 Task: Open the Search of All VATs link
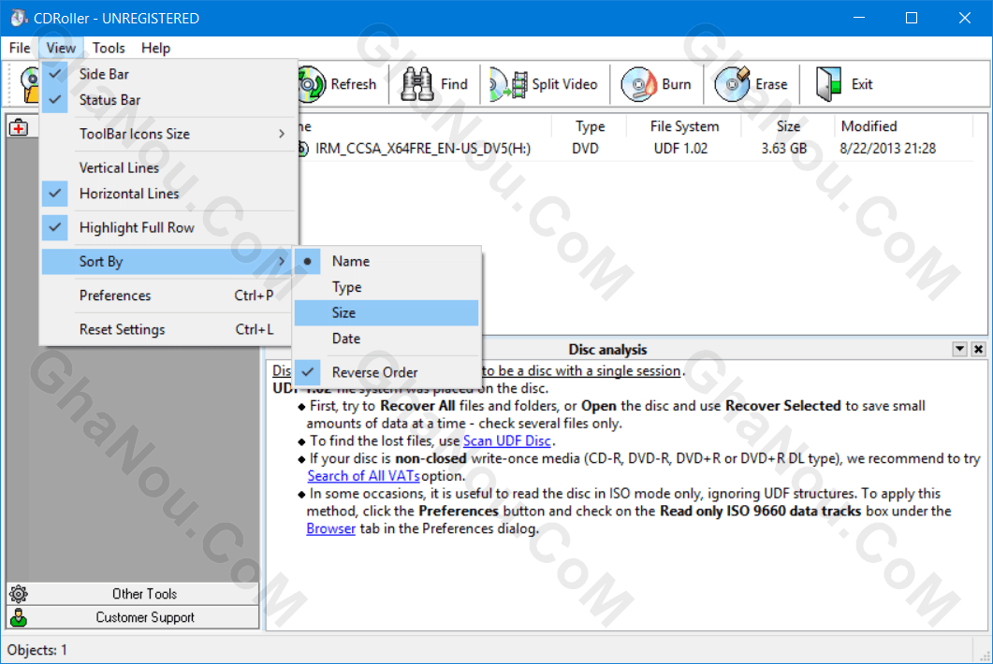[363, 476]
